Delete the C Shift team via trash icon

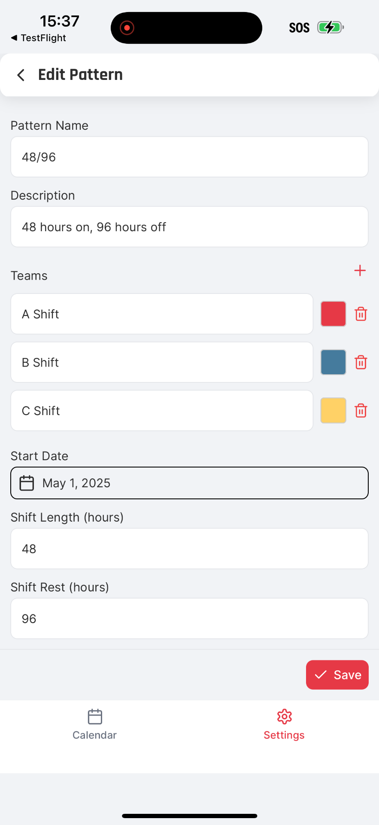click(x=361, y=410)
